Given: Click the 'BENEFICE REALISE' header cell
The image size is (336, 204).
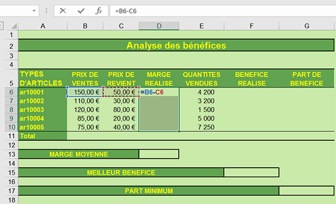Looking at the screenshot, I should 251,78.
